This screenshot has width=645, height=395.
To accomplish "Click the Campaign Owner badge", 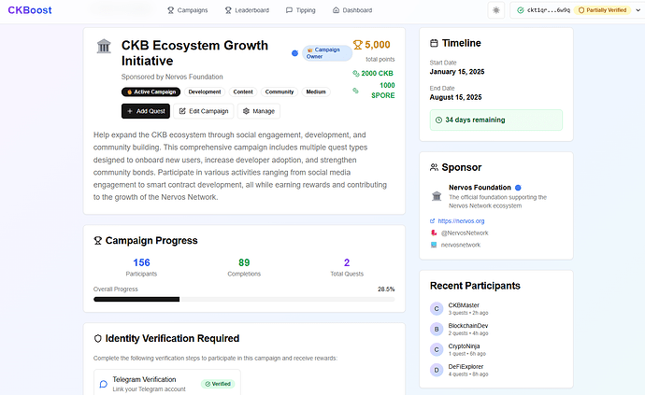I will click(327, 53).
